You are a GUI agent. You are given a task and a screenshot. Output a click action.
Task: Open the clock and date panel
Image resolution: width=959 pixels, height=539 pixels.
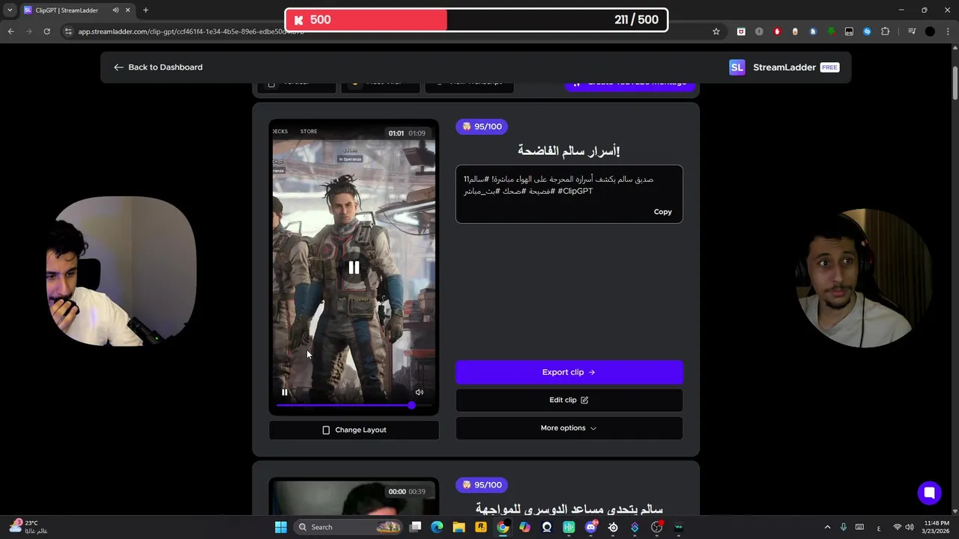(x=937, y=527)
